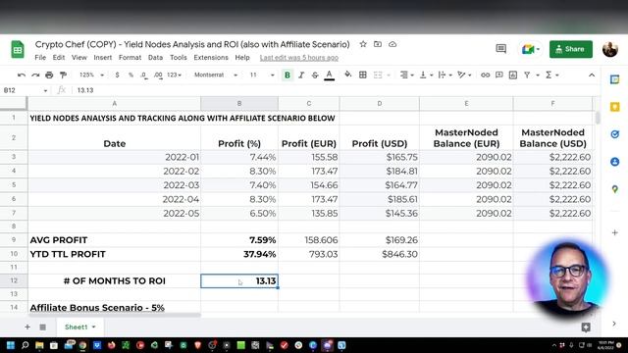Toggle Italic formatting
The width and height of the screenshot is (628, 353).
301,75
